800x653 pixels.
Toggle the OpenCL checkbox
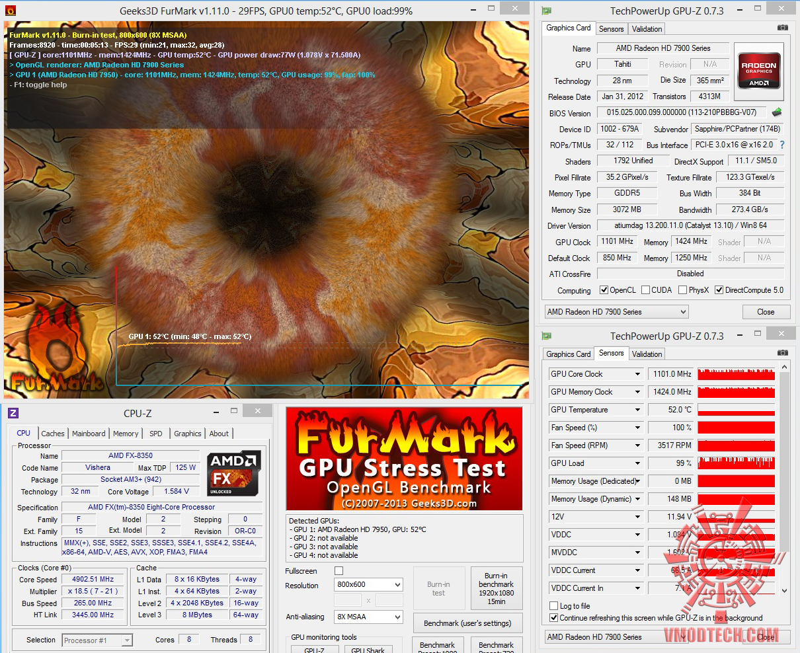(x=604, y=290)
